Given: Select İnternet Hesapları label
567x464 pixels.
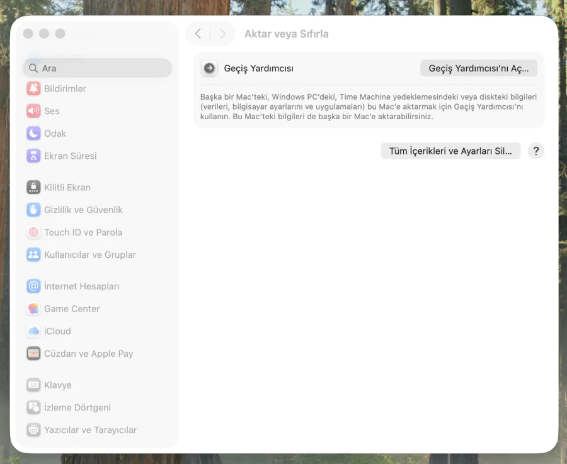Looking at the screenshot, I should click(x=82, y=286).
